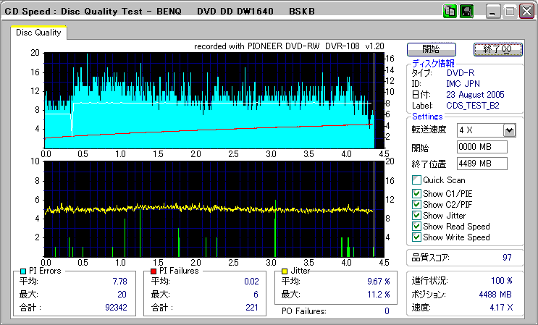Turn off Show Read Speed

416,226
